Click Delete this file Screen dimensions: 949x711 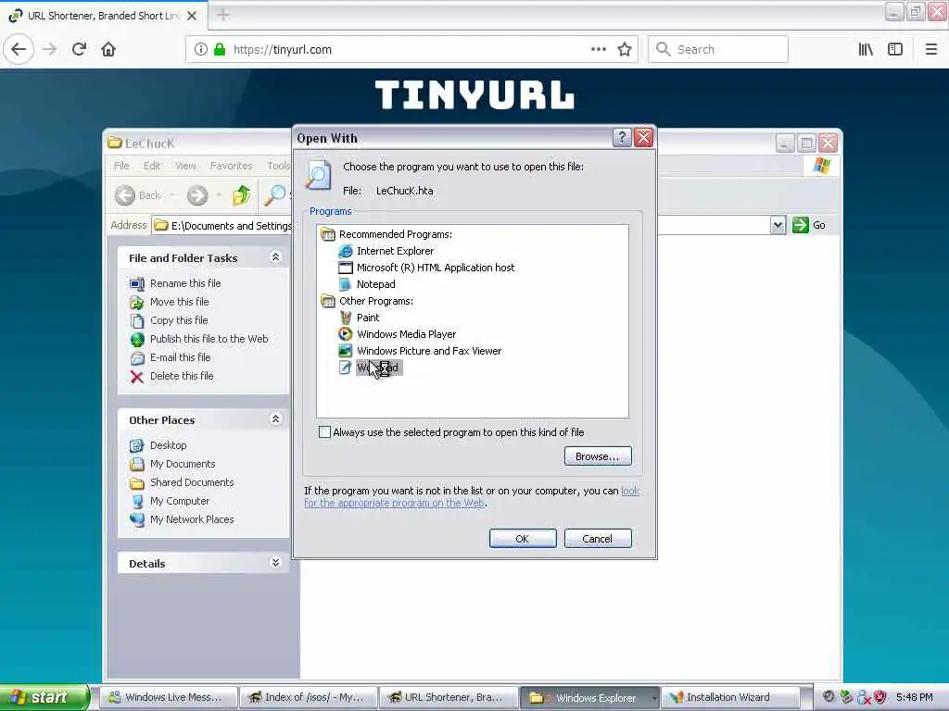(x=182, y=376)
